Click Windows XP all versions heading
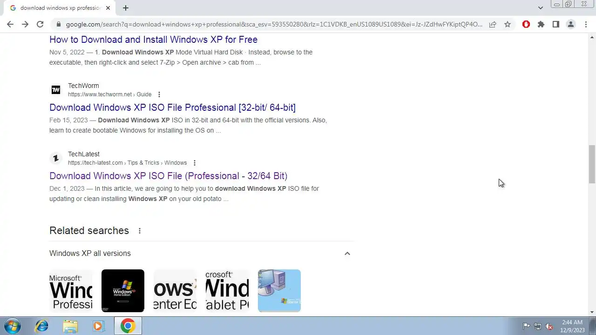This screenshot has height=335, width=596. click(90, 254)
